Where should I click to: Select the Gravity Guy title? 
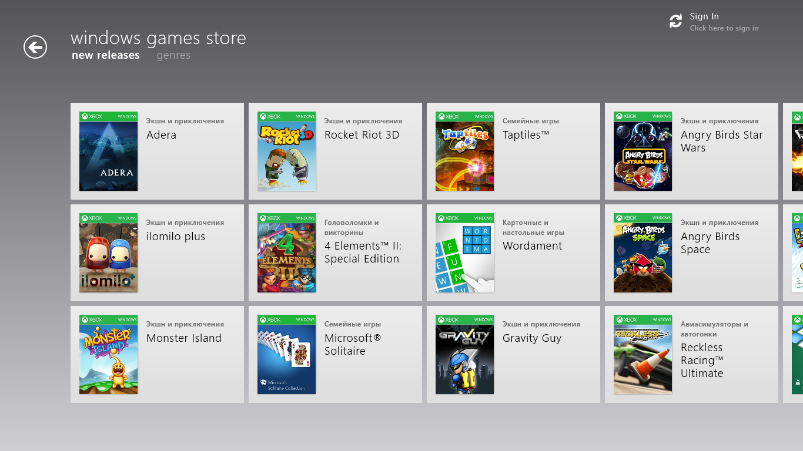click(x=532, y=338)
